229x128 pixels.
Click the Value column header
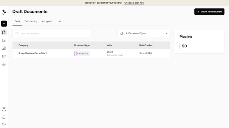tap(109, 45)
